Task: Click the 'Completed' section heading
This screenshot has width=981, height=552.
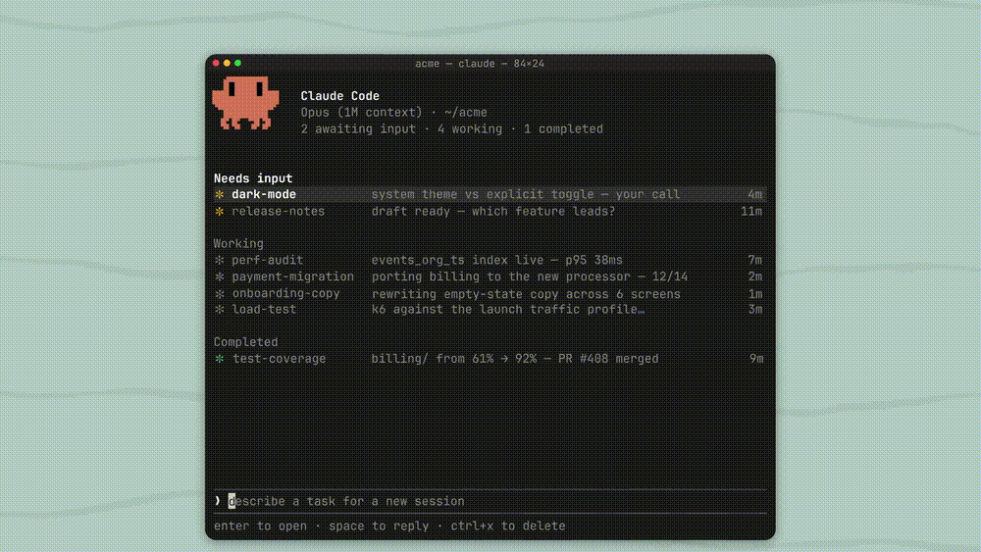Action: click(246, 342)
